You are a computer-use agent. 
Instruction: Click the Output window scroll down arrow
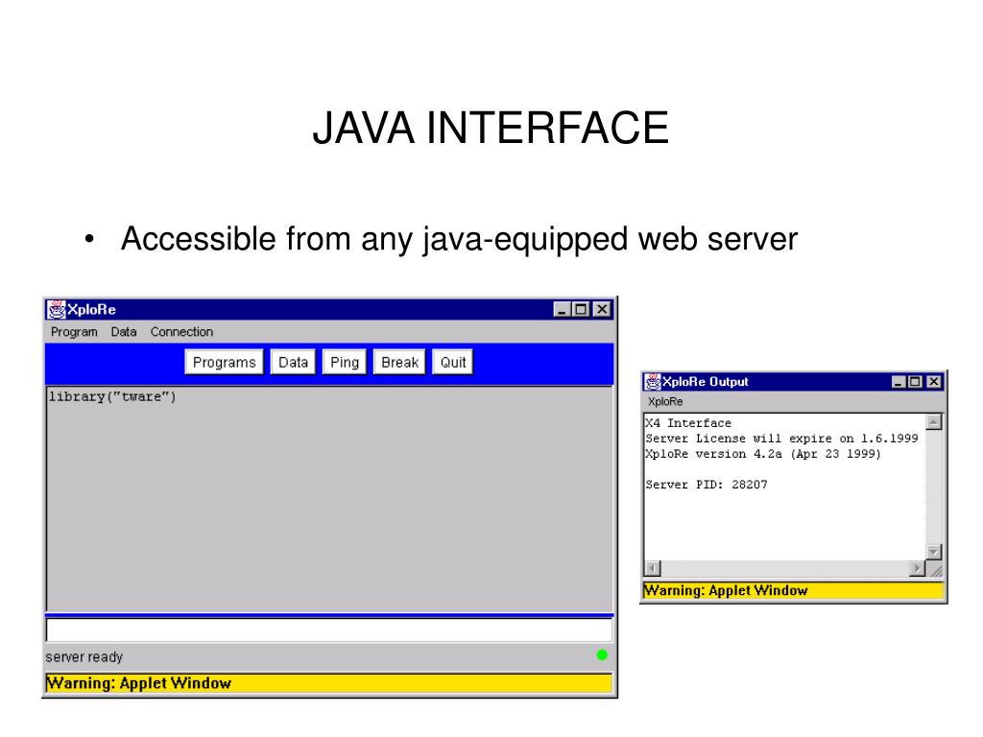pos(934,552)
